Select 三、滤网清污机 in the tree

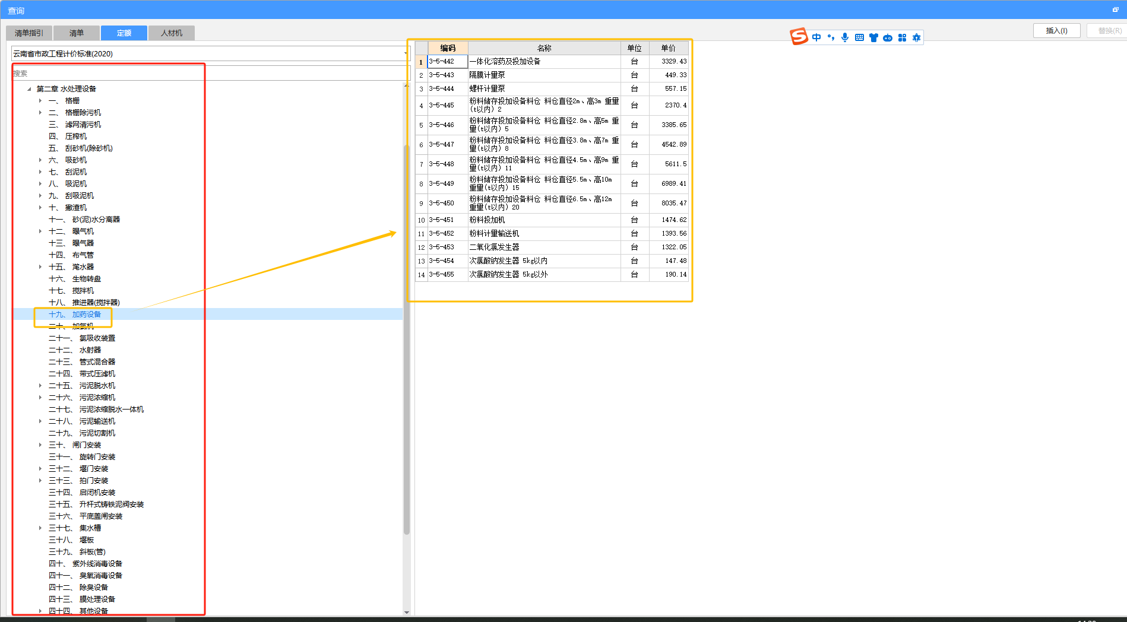75,125
